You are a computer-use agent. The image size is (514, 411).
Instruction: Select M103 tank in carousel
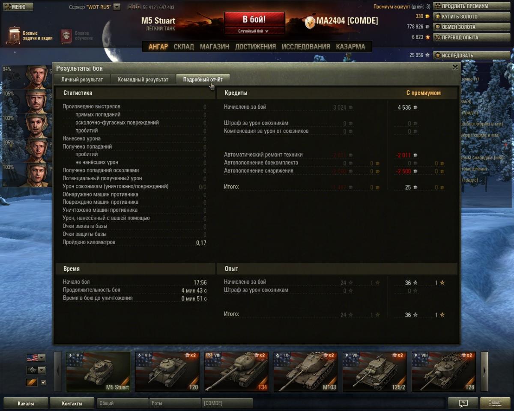(x=305, y=372)
